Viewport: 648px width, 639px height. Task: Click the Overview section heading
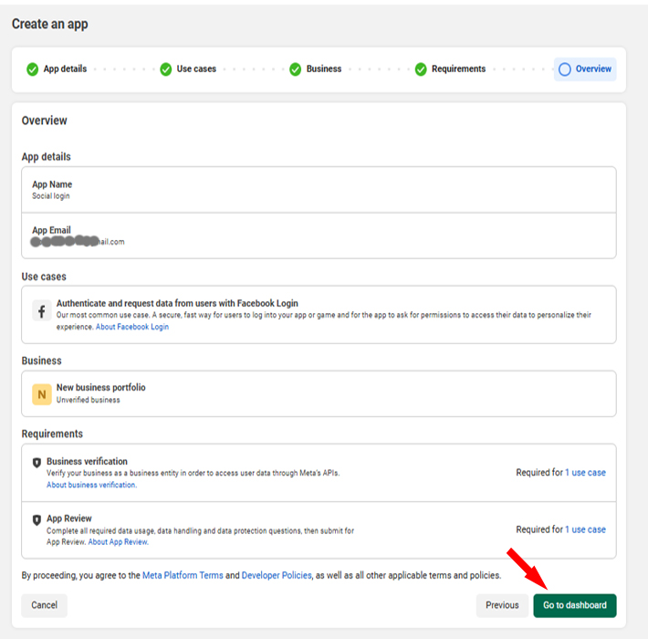click(44, 120)
